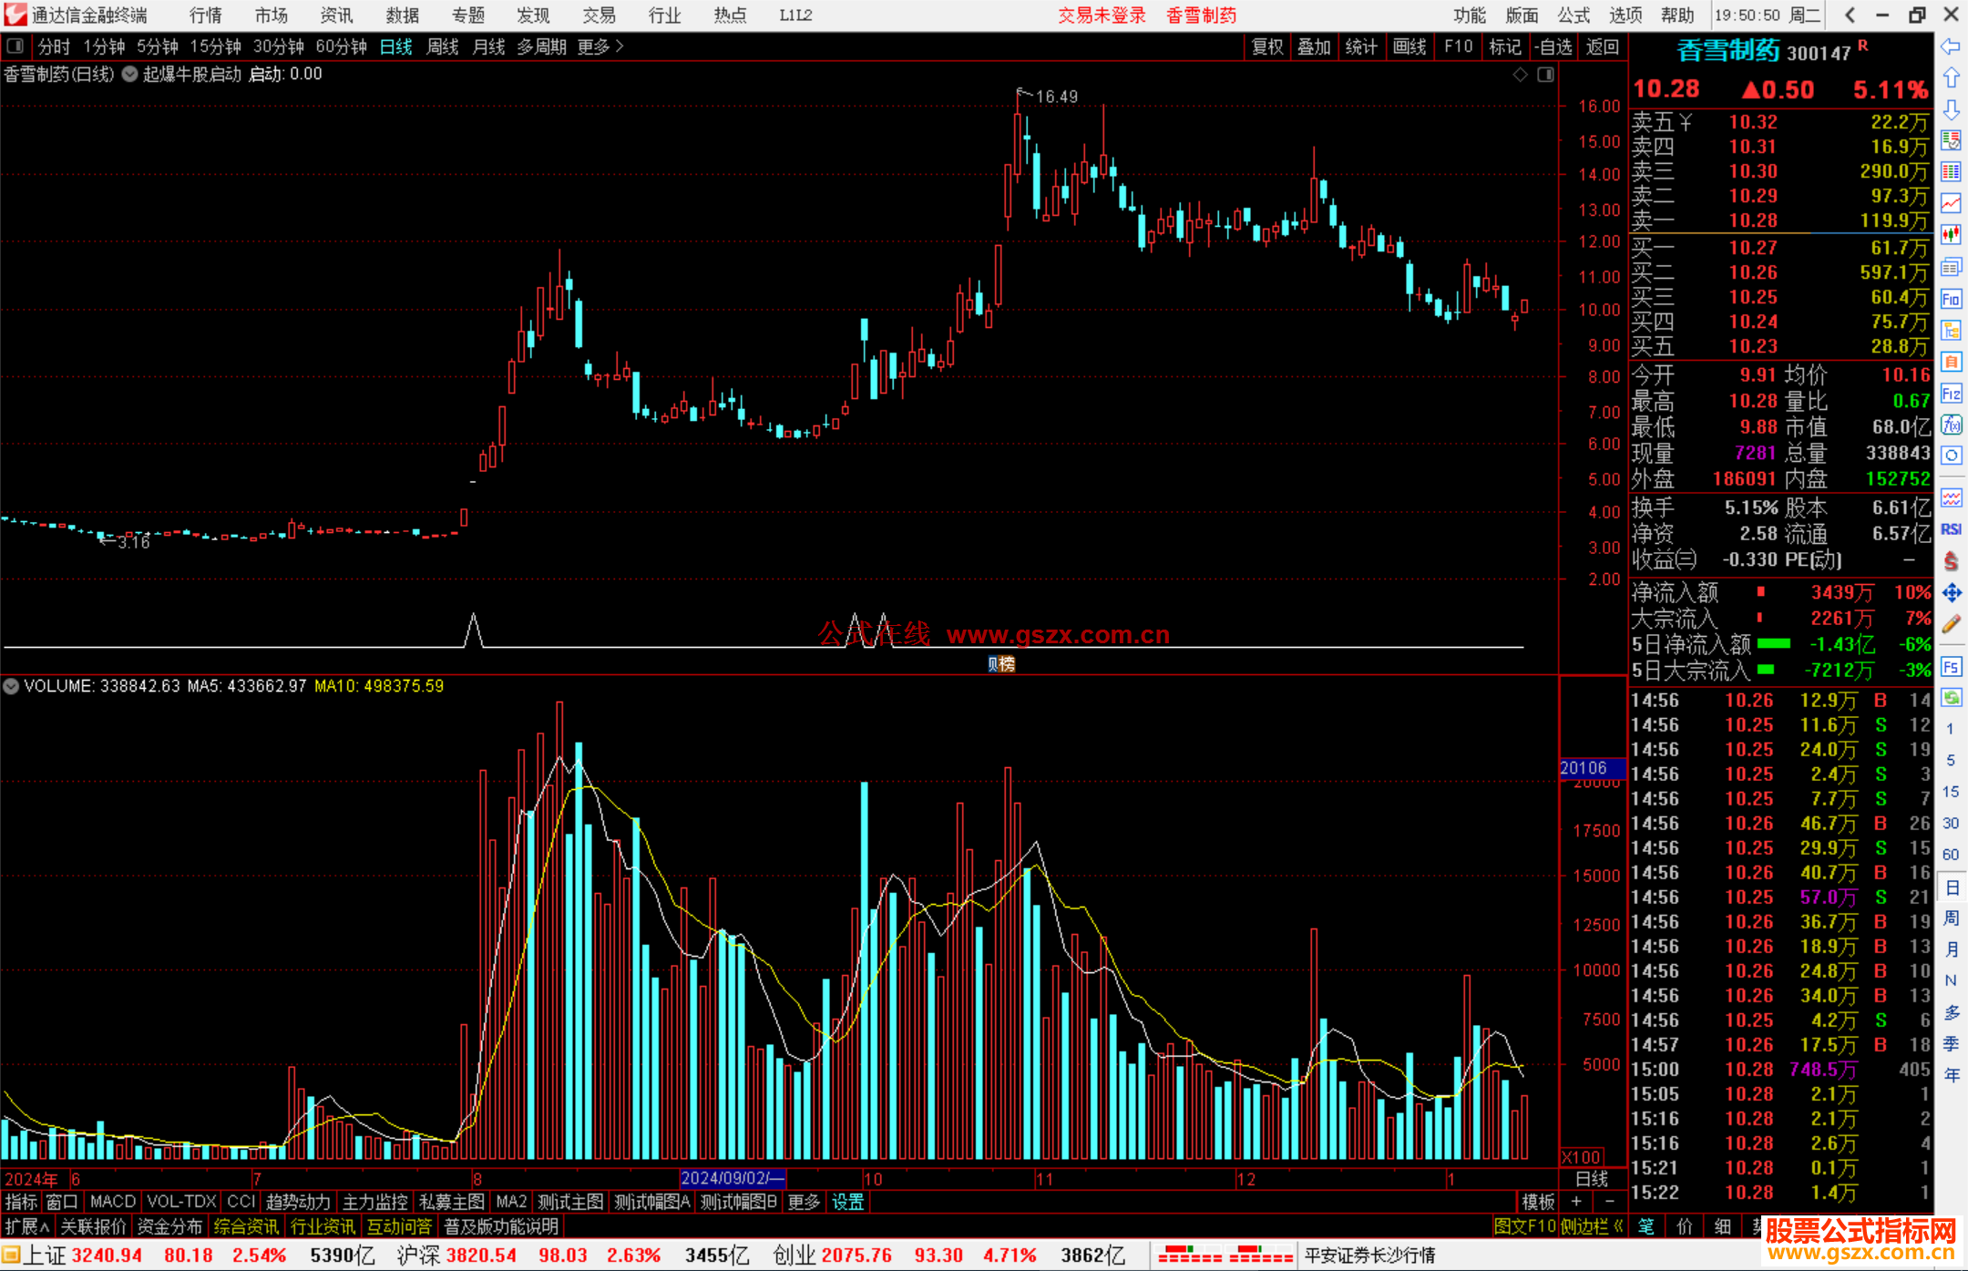Switch to the 60 minute period in sidebar
Screen dimensions: 1968x1271
pyautogui.click(x=1950, y=855)
